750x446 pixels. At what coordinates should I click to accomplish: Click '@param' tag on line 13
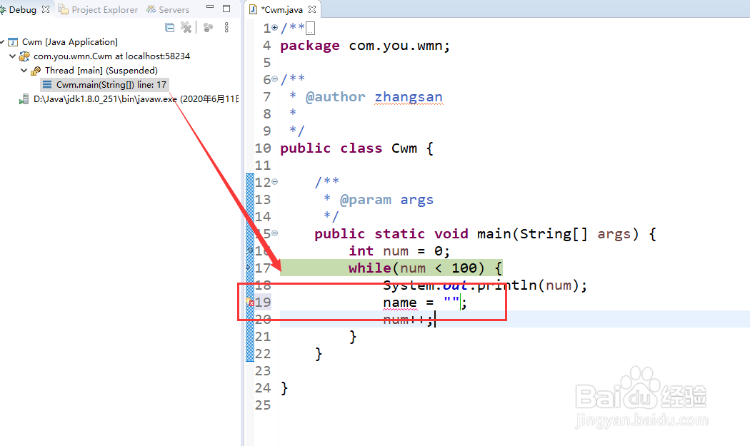point(366,200)
